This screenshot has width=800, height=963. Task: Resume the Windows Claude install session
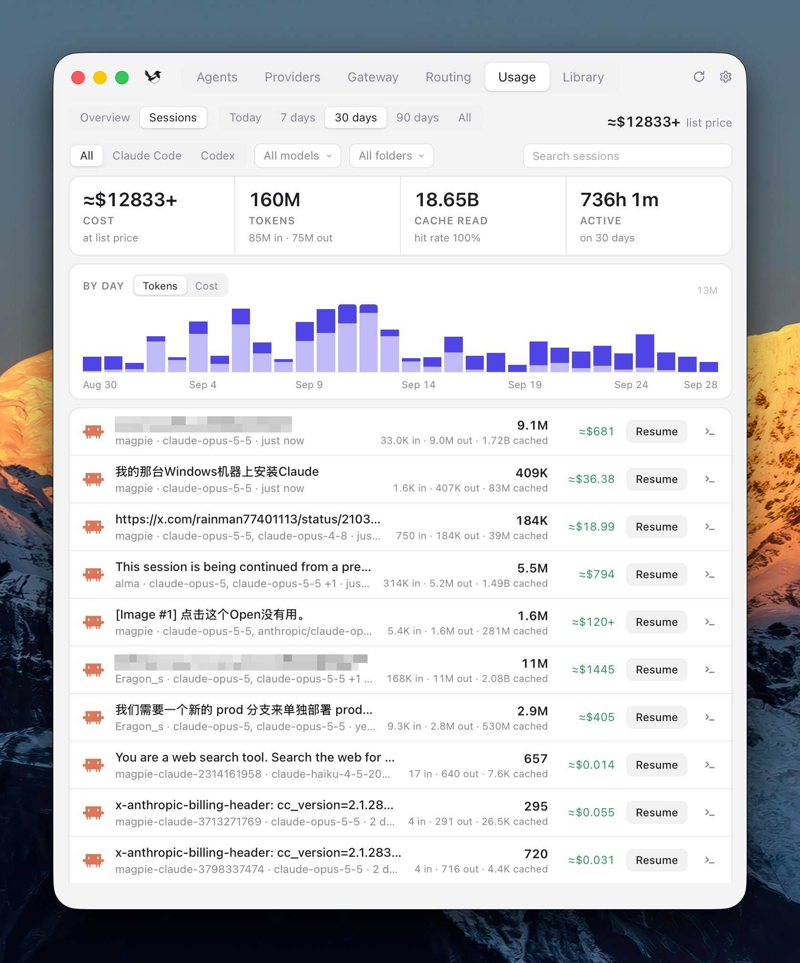[x=657, y=479]
